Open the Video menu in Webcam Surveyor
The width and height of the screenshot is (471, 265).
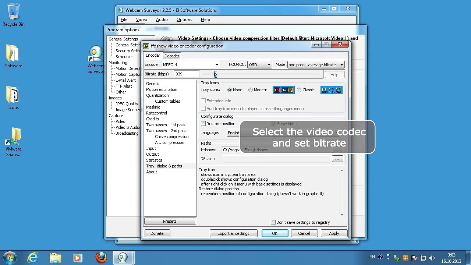pyautogui.click(x=141, y=20)
